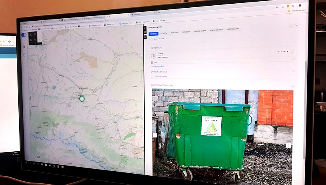The image size is (326, 185).
Task: Go to the next site with the right arrow
Action: tap(296, 26)
